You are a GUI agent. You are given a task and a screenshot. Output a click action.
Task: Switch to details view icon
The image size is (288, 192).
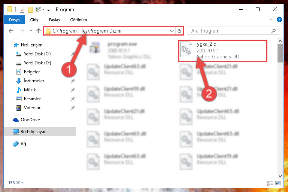[x=269, y=183]
